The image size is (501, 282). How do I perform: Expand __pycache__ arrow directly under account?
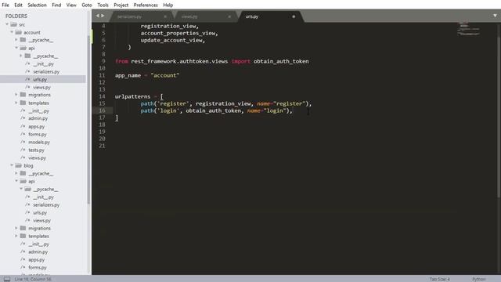pos(16,40)
